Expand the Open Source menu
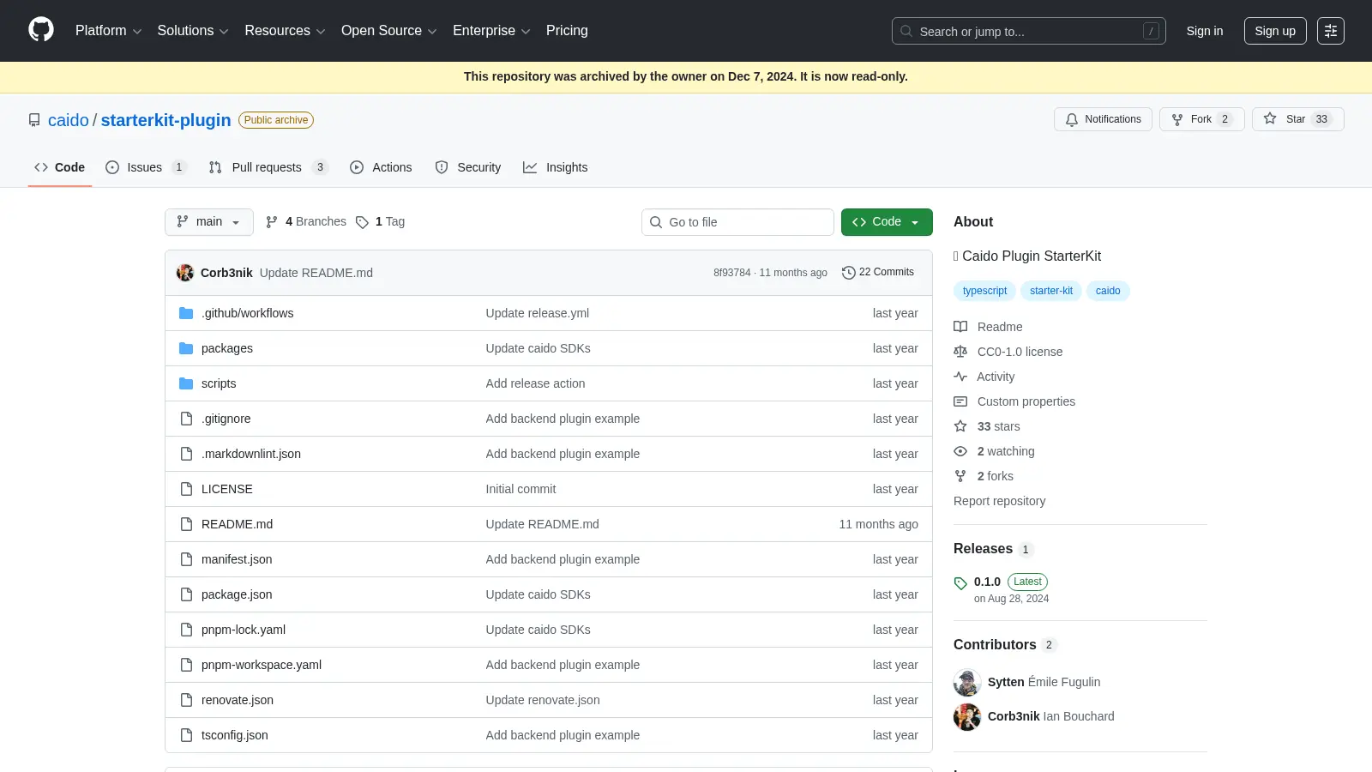Viewport: 1372px width, 772px height. (388, 31)
